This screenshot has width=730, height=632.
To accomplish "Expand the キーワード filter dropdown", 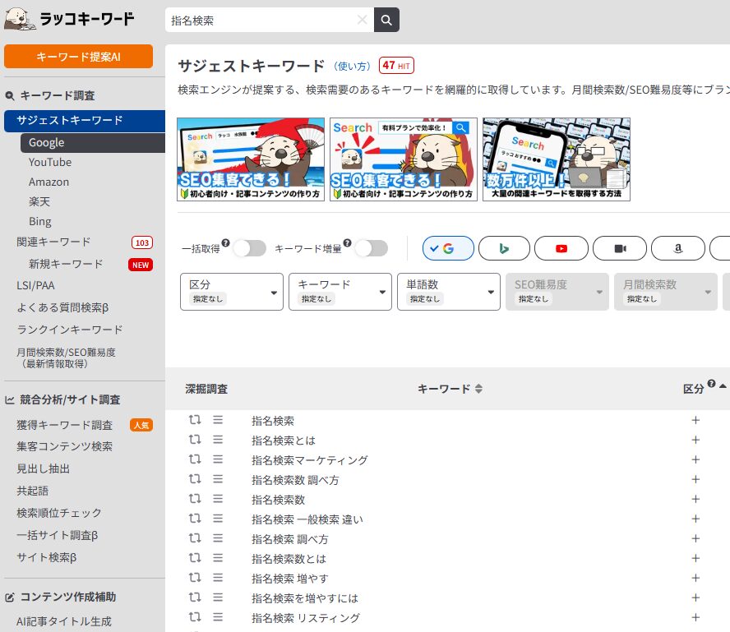I will point(340,292).
